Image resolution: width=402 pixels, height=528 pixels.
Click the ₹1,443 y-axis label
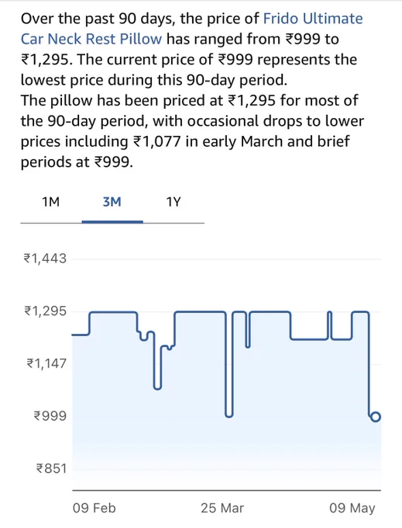click(45, 259)
